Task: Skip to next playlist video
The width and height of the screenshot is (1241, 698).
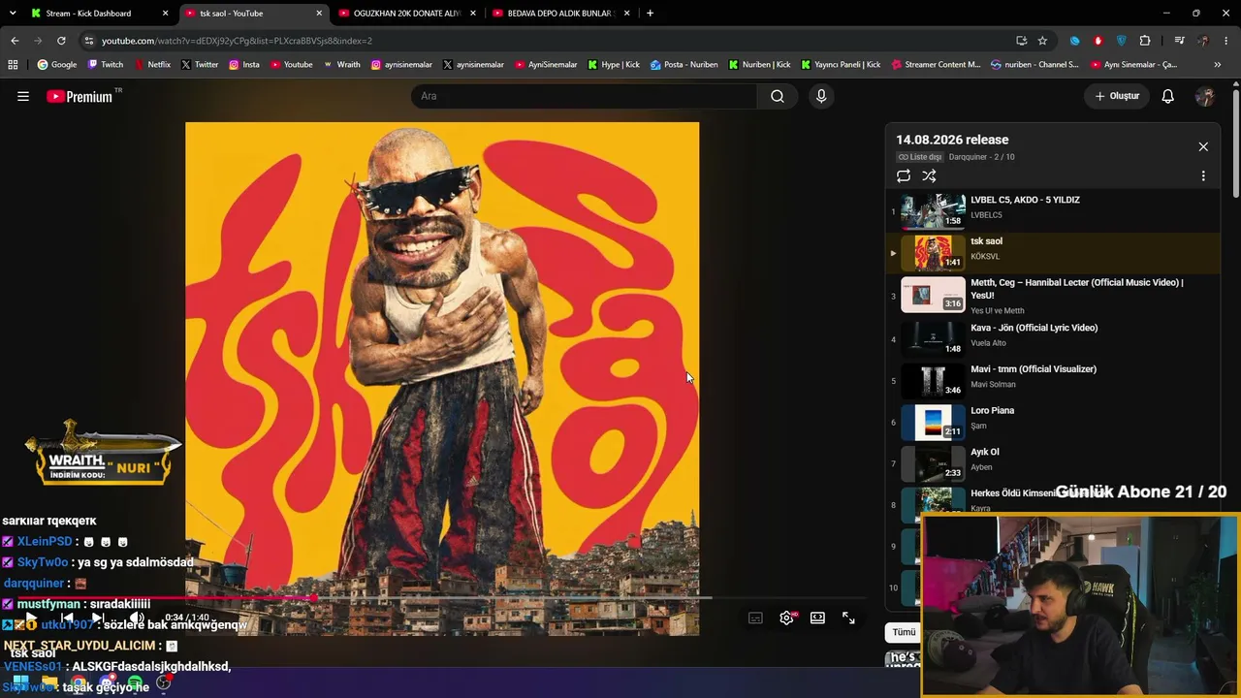Action: tap(98, 618)
